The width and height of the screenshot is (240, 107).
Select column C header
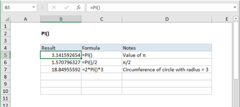[102, 19]
